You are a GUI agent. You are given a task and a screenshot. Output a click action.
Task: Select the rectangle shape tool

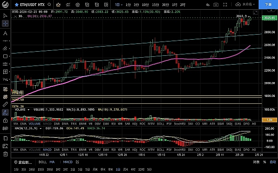pos(5,56)
